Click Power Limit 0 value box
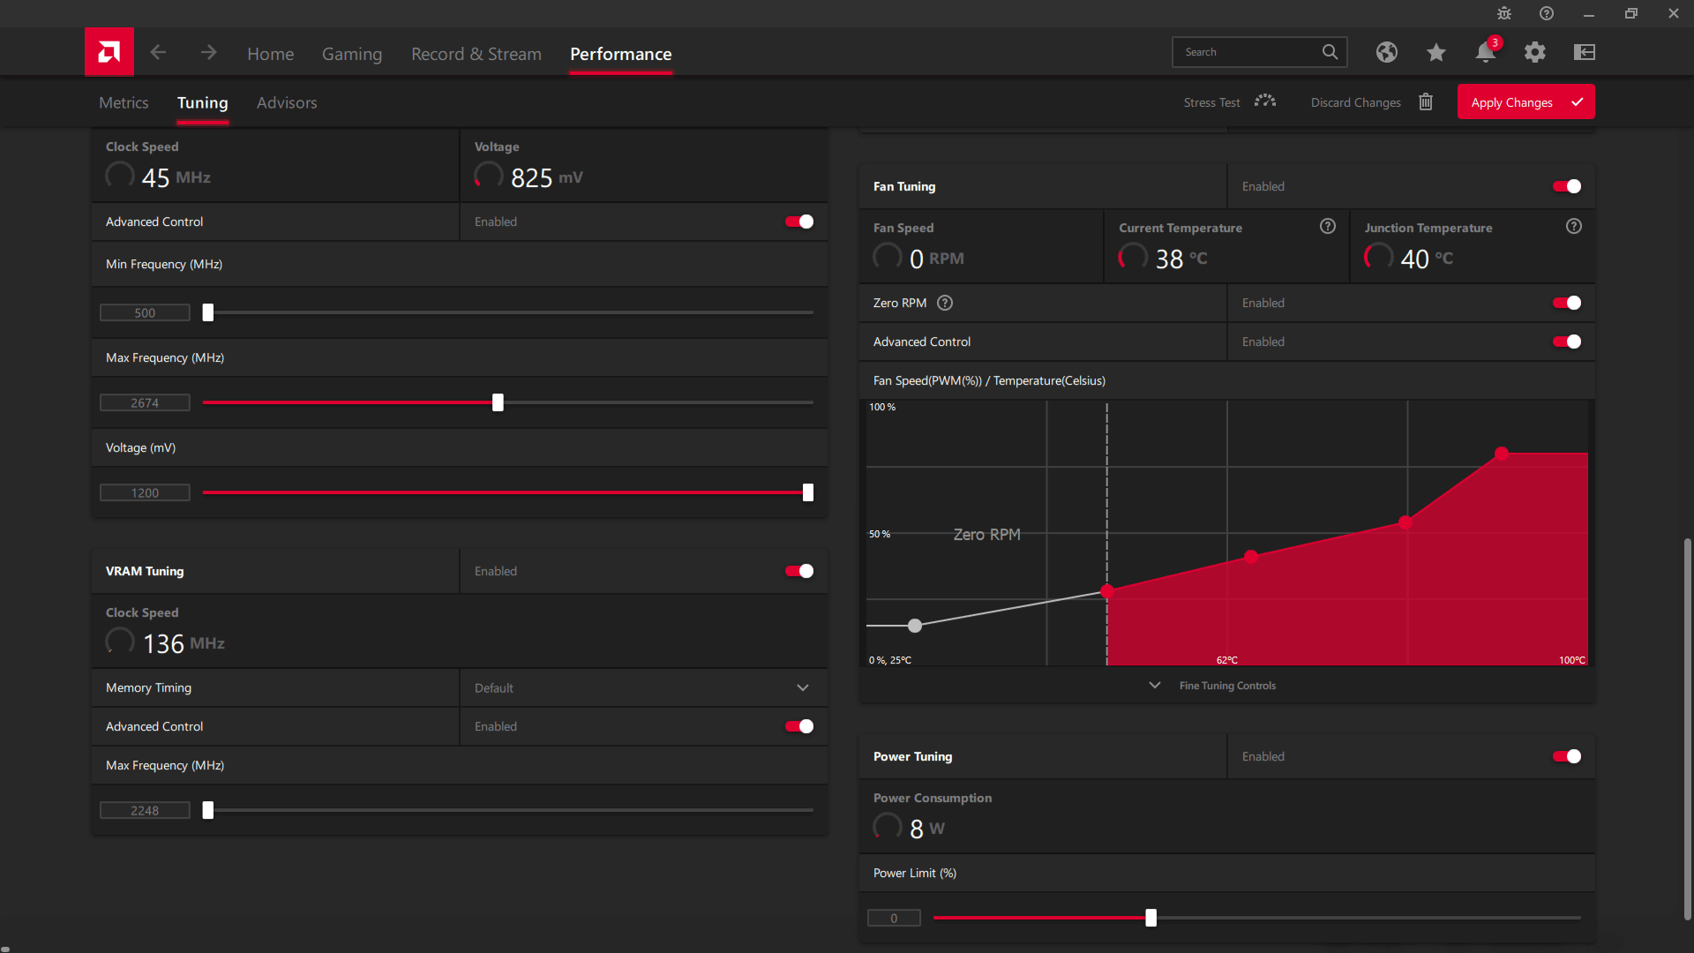The width and height of the screenshot is (1694, 953). point(894,918)
